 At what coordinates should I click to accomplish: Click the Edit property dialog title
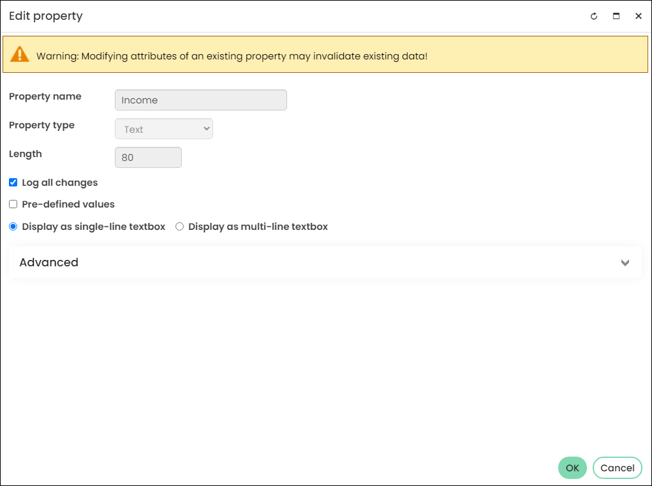[x=46, y=16]
